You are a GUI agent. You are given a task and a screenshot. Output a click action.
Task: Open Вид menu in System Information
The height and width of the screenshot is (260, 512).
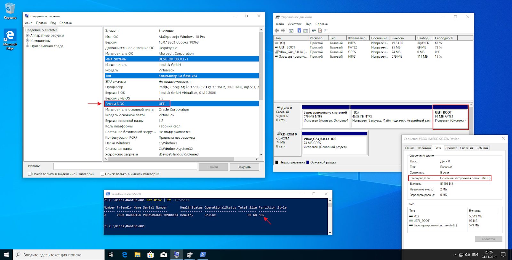pyautogui.click(x=53, y=23)
